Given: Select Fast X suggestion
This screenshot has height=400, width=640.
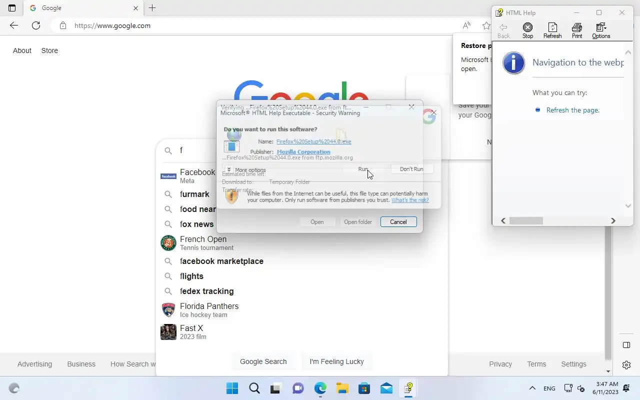Looking at the screenshot, I should [301, 332].
